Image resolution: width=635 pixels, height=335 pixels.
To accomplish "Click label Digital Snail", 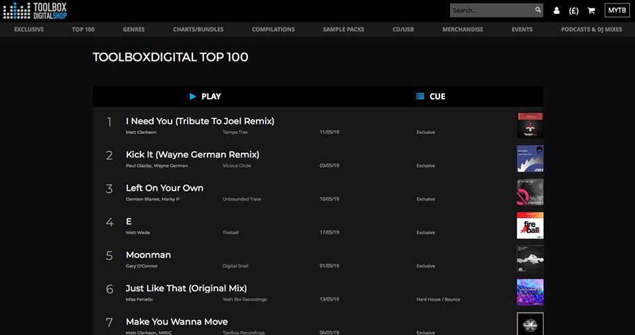I will click(x=236, y=266).
